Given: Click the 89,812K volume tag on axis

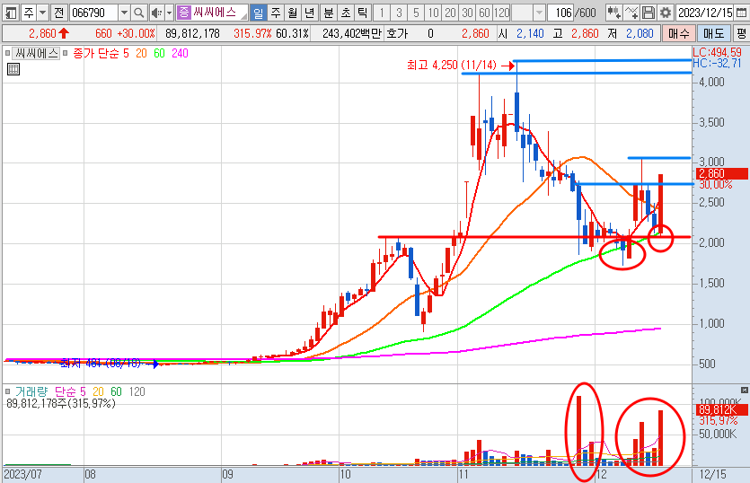Looking at the screenshot, I should click(722, 409).
